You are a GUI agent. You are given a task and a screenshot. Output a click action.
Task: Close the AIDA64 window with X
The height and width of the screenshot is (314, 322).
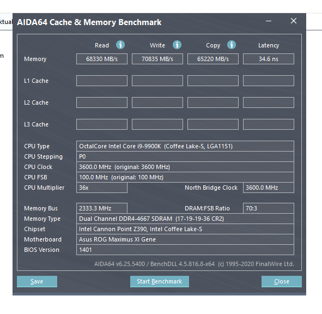click(x=294, y=21)
